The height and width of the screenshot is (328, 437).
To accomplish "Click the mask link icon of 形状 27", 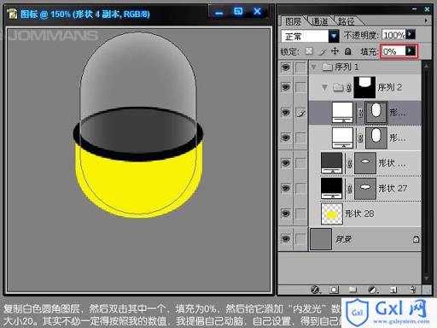I will [x=349, y=189].
